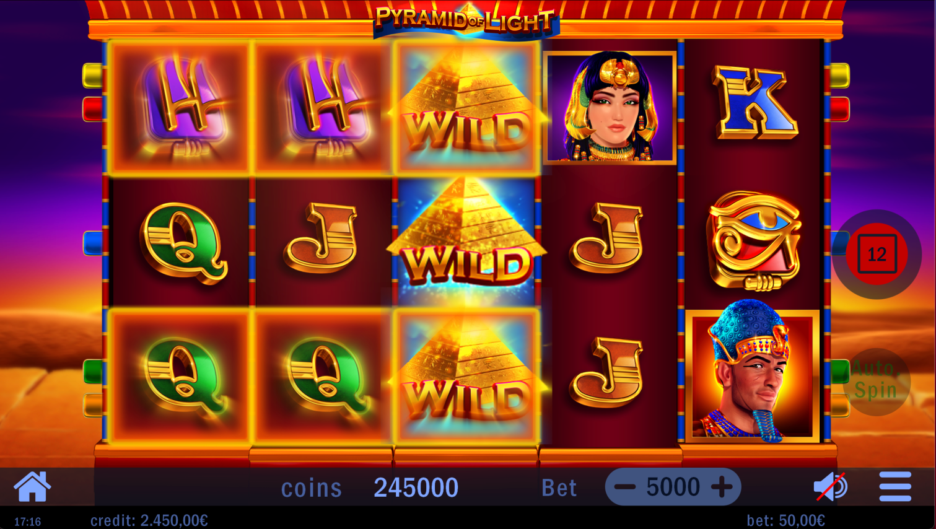The height and width of the screenshot is (529, 936).
Task: Select the red payline marker on right
Action: 839,109
